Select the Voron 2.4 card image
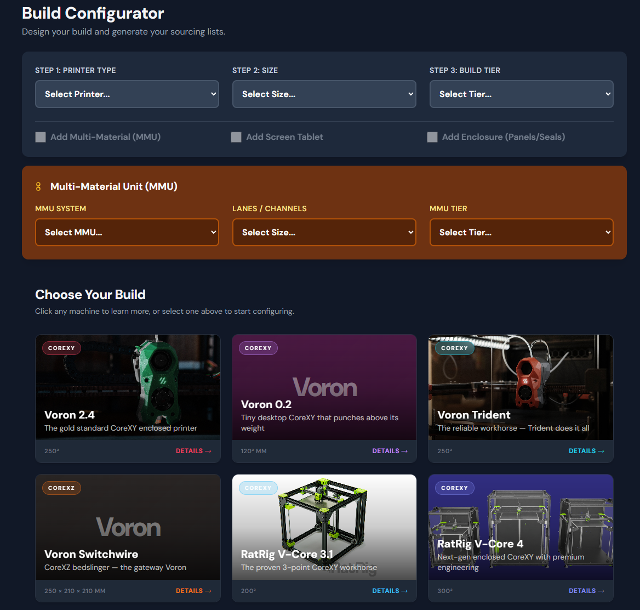Screen dimensions: 640x610 click(128, 387)
